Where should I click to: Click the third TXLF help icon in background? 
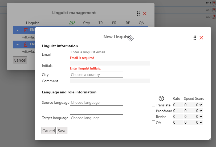[214, 17]
